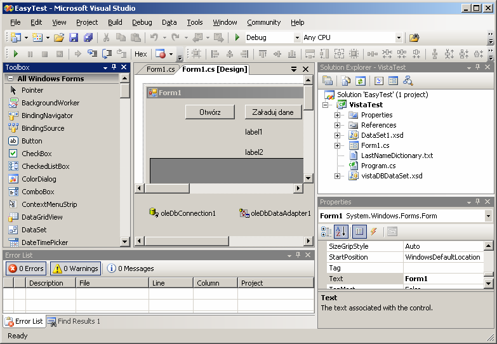Select oleDbConnection1 component in tray
The image size is (497, 344).
182,213
